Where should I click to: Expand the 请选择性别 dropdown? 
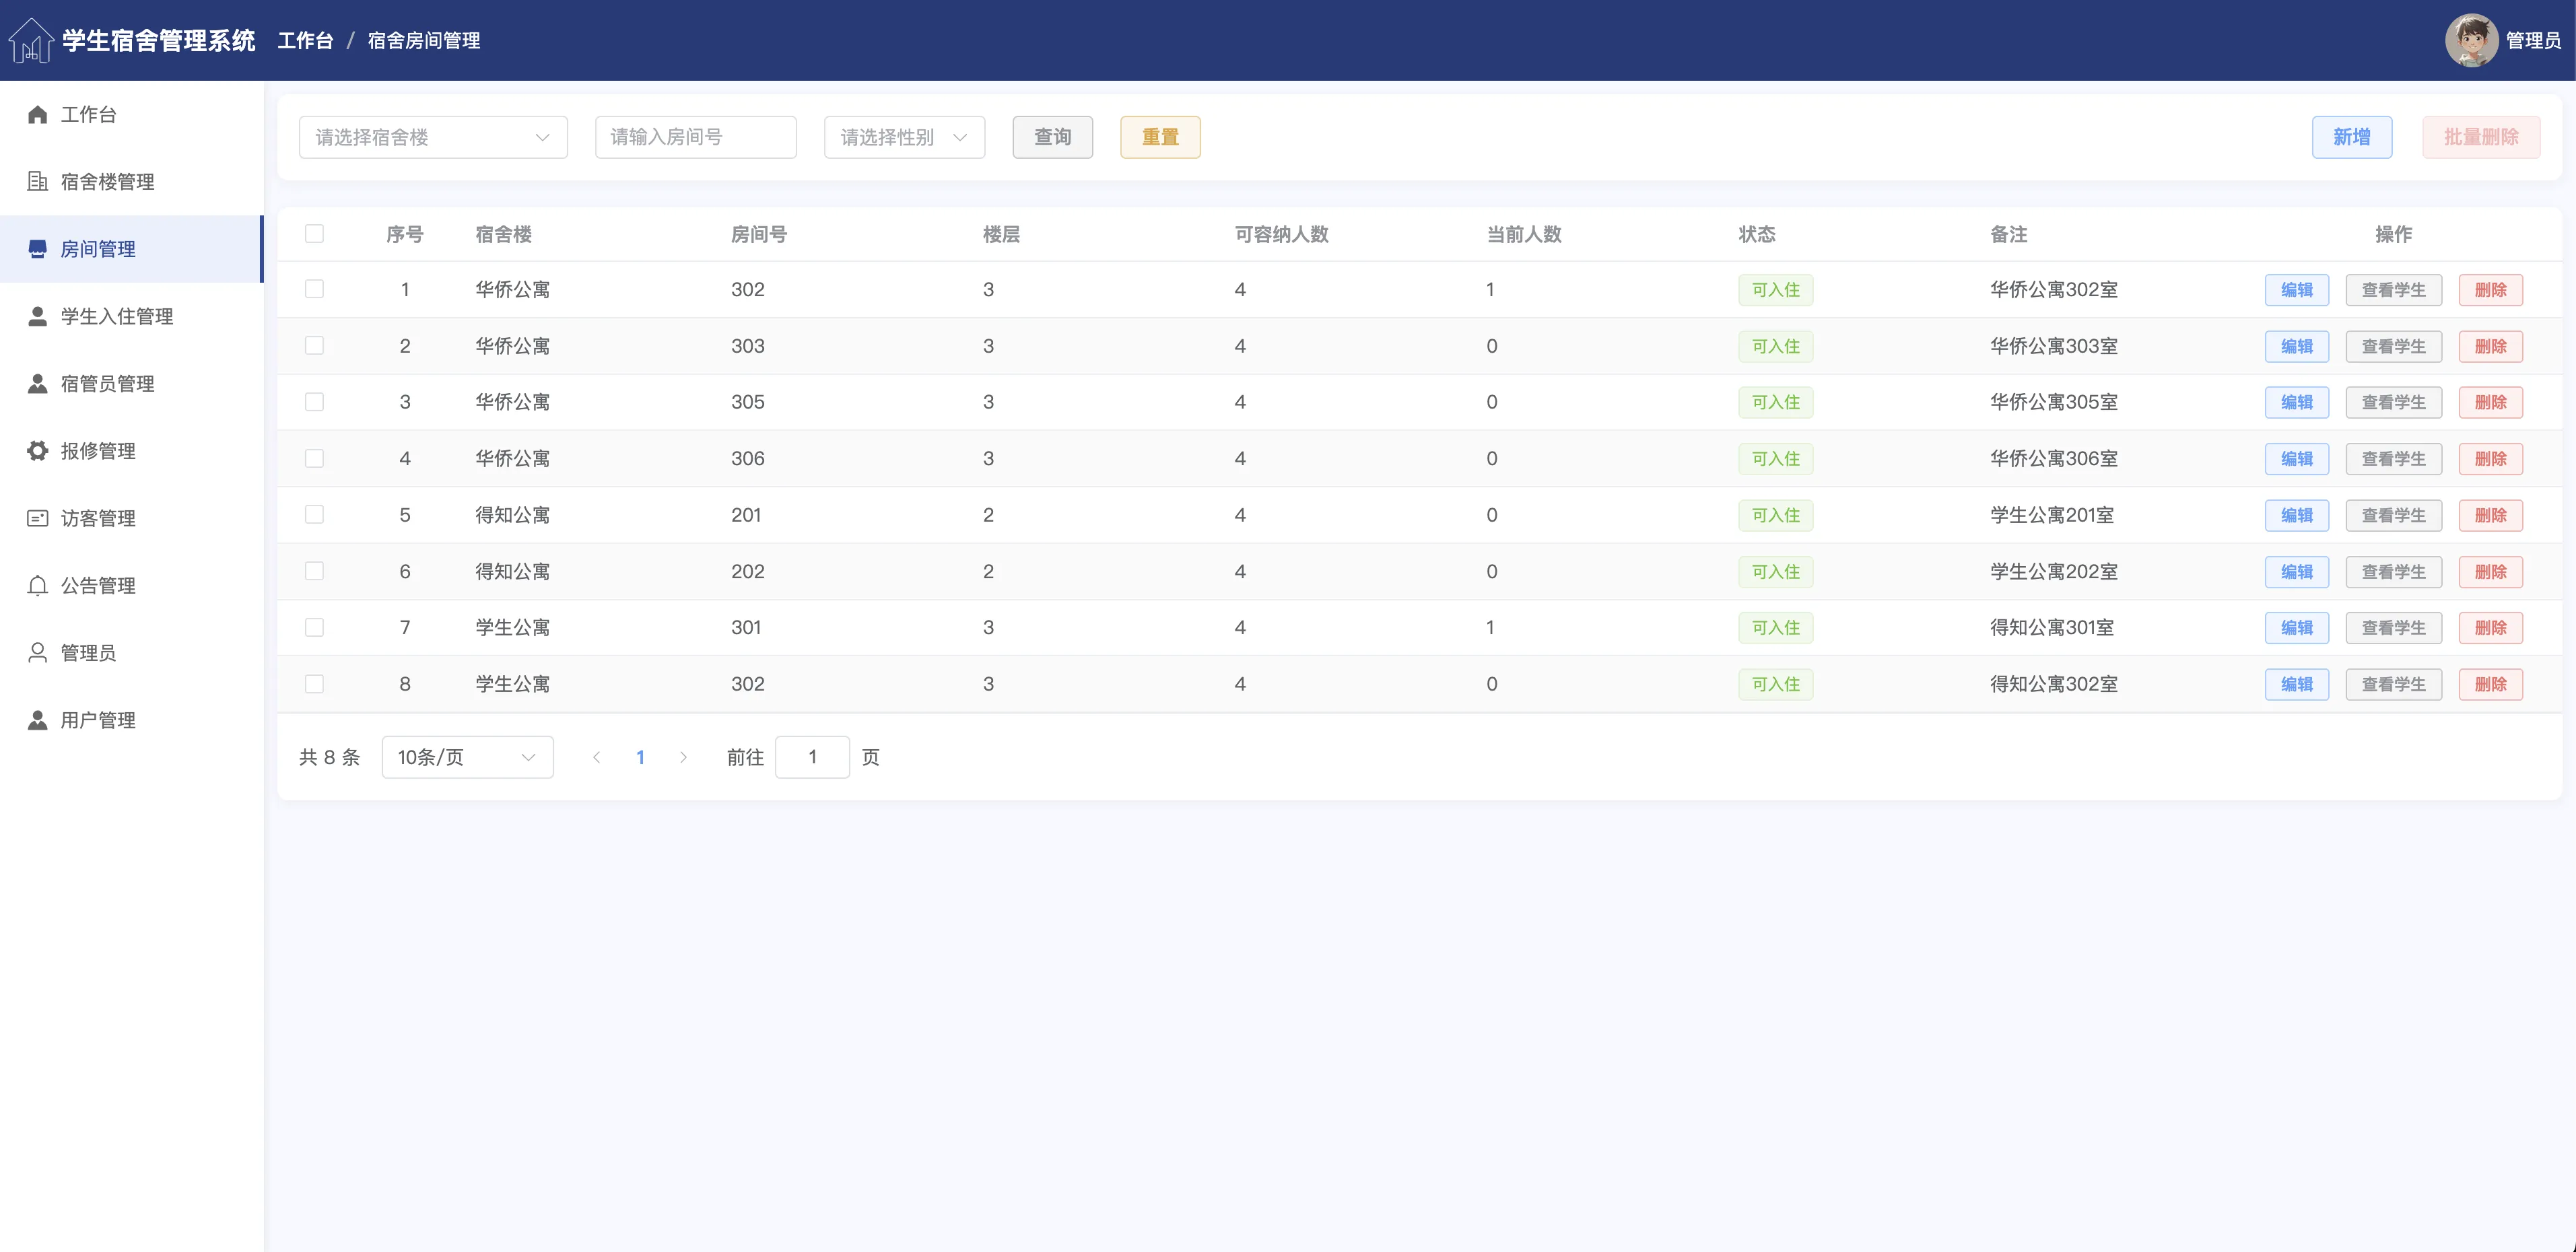coord(904,137)
